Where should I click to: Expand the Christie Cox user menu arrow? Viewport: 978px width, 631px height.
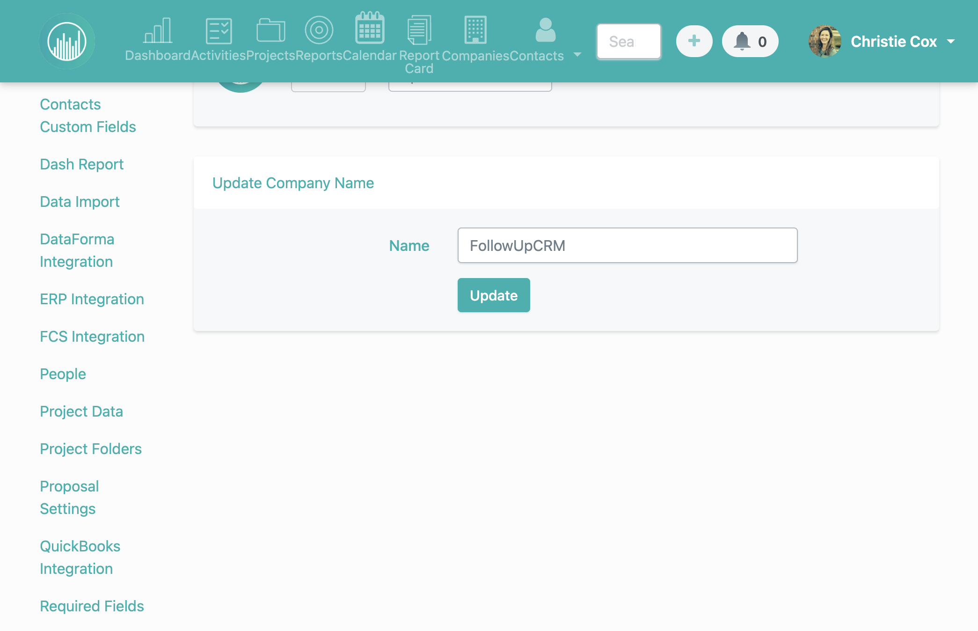click(x=951, y=41)
